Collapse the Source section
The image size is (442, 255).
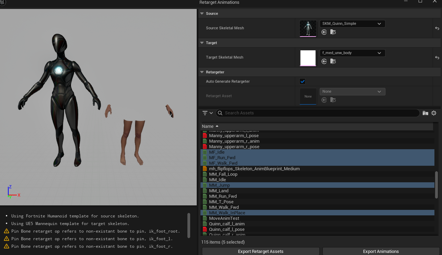coord(202,13)
